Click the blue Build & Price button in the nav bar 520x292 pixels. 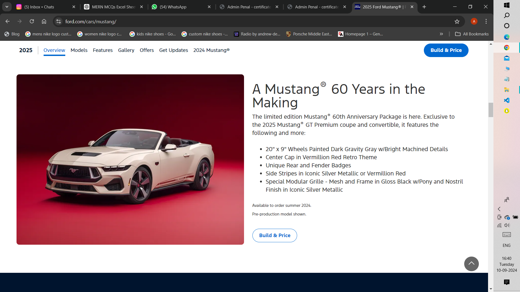(446, 50)
